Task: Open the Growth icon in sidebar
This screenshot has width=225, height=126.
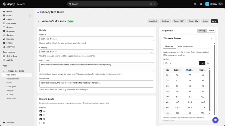Action: tap(4, 27)
